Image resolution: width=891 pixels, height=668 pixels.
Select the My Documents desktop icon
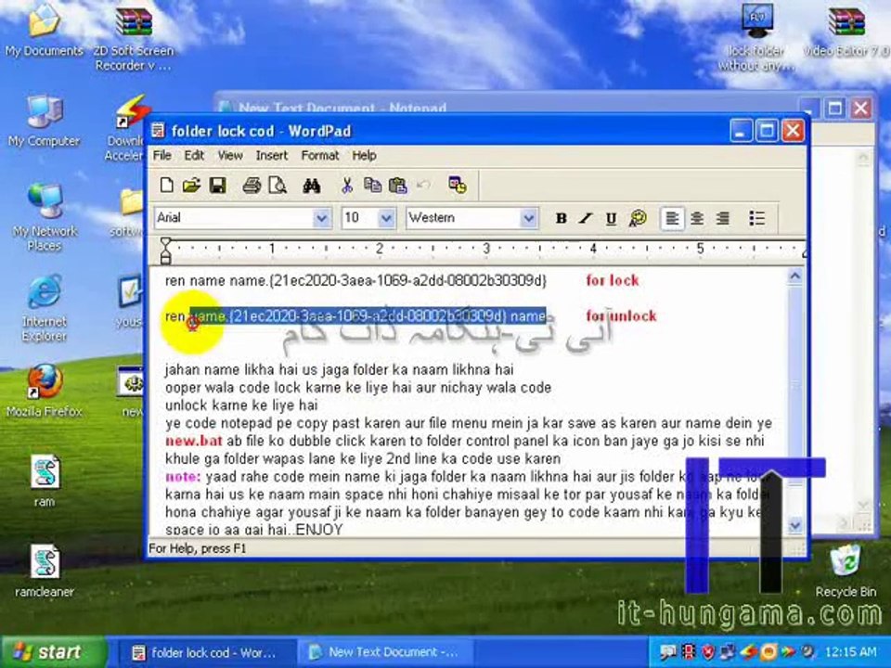[44, 32]
